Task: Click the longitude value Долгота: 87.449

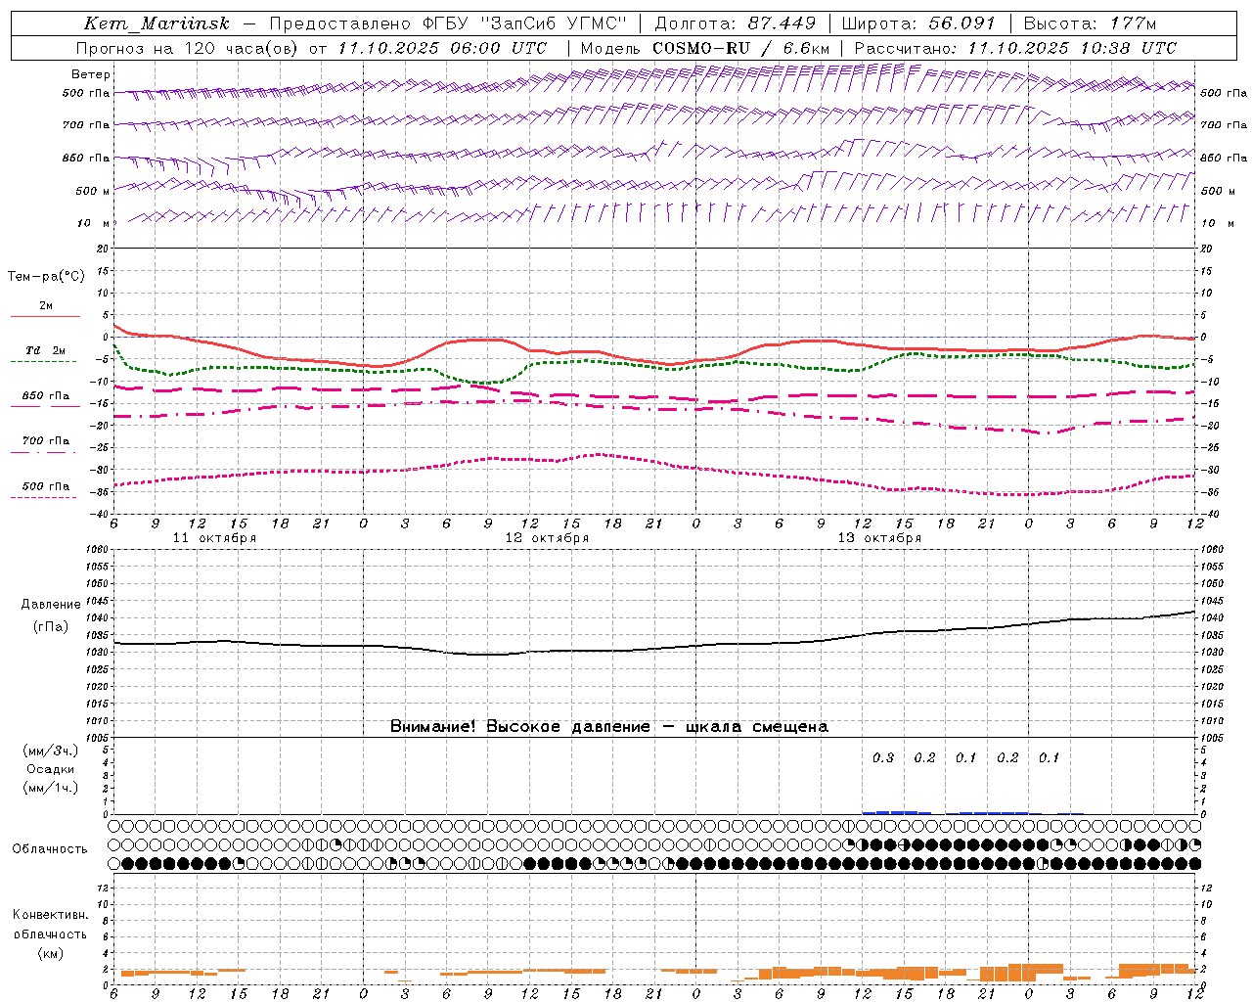Action: 735,23
